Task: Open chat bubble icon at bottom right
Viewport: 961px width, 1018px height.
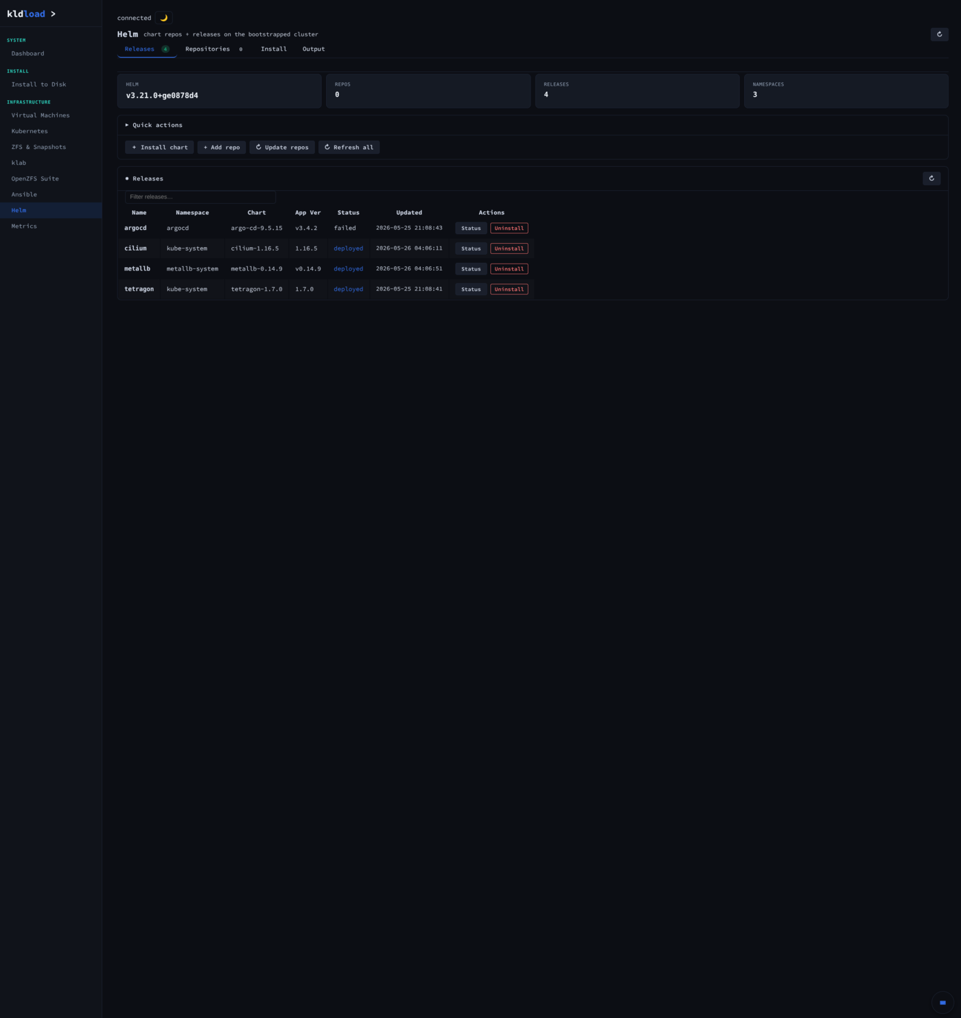Action: pyautogui.click(x=942, y=1002)
